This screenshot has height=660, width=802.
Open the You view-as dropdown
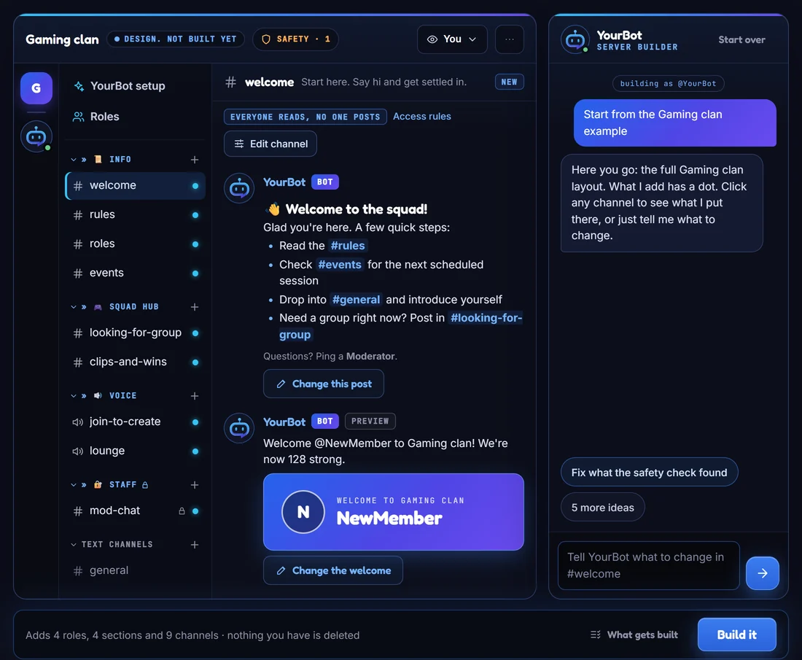tap(452, 39)
